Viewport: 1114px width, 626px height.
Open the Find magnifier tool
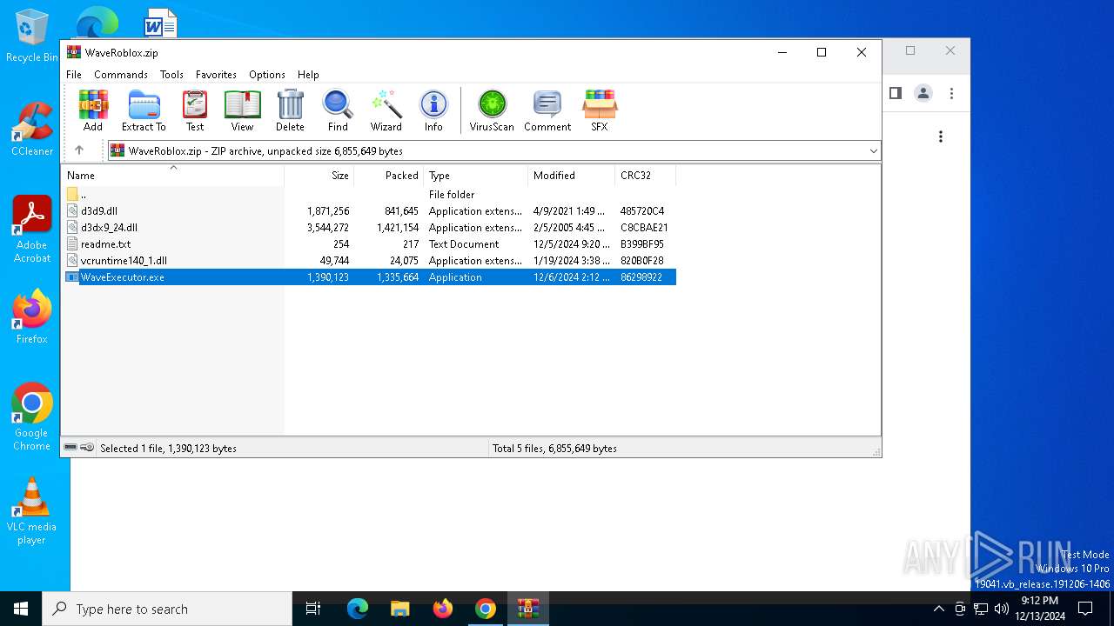[x=338, y=110]
